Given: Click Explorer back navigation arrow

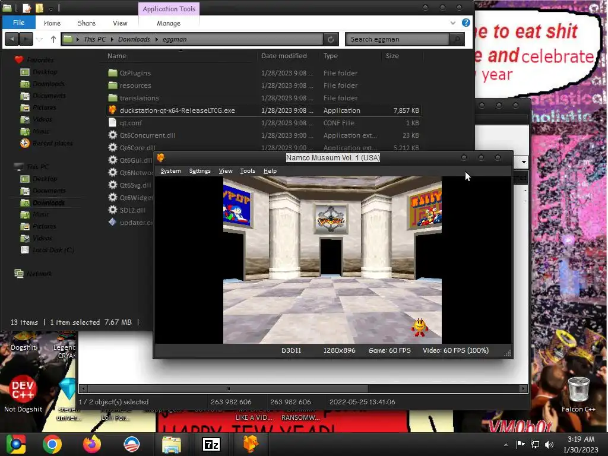Looking at the screenshot, I should click(x=12, y=39).
